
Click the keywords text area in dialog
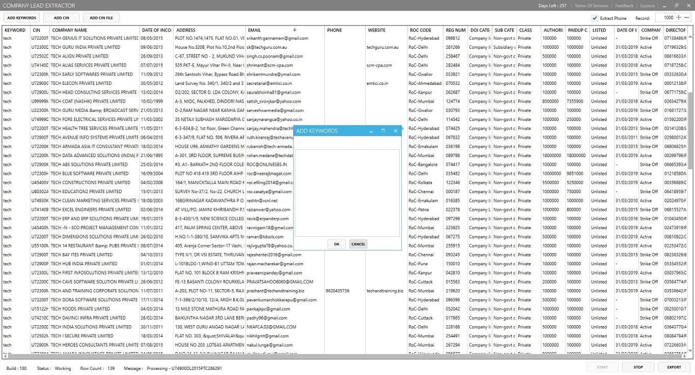(347, 193)
